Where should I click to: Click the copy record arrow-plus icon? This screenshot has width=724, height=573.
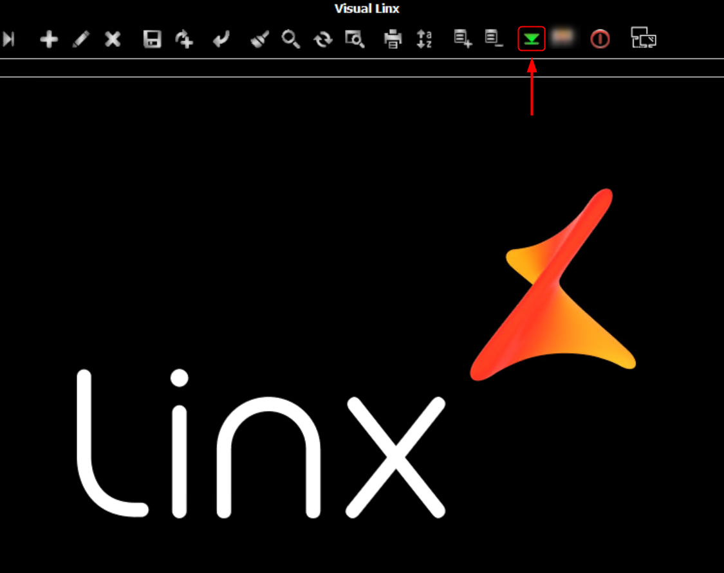pyautogui.click(x=183, y=39)
